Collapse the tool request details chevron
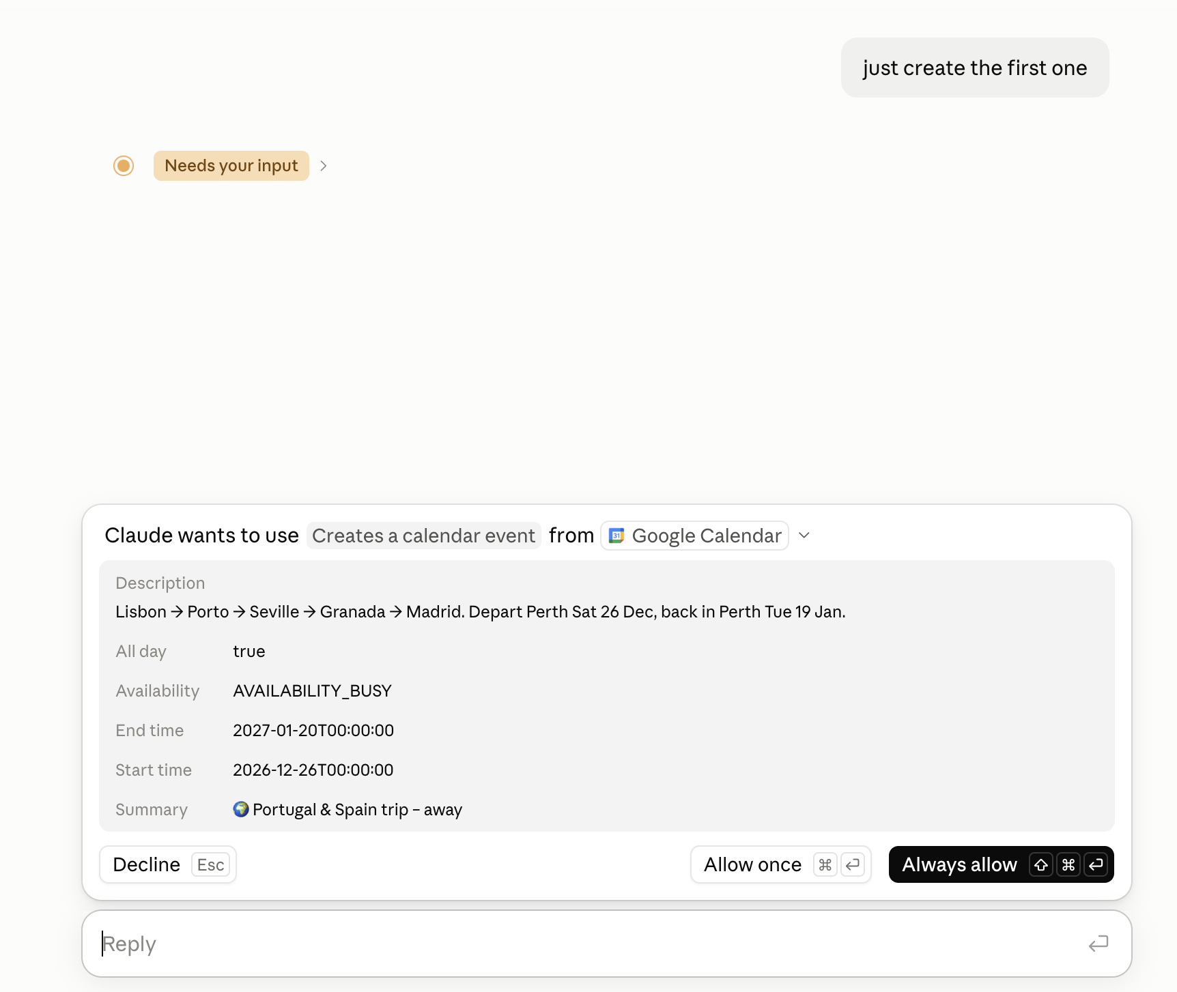Viewport: 1177px width, 992px height. tap(804, 536)
